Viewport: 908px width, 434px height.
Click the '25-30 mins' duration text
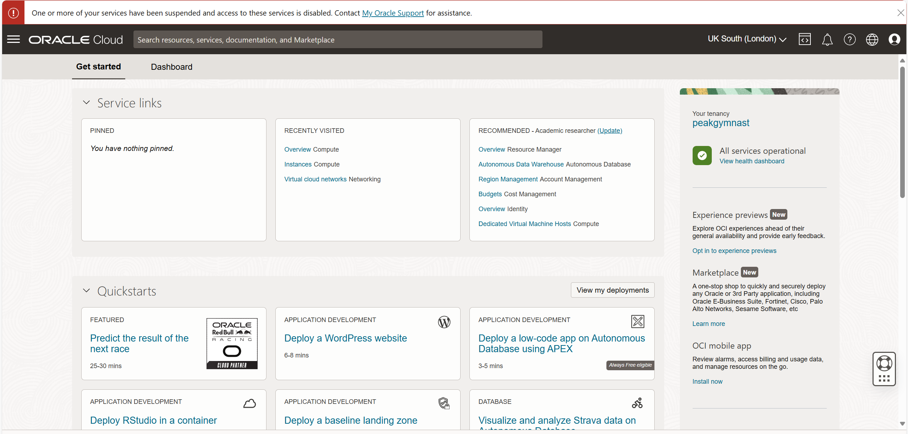coord(106,366)
